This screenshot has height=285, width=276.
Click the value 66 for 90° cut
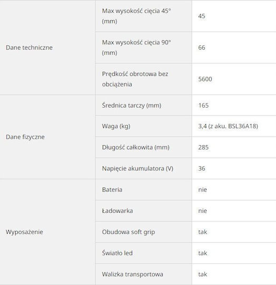pyautogui.click(x=202, y=47)
